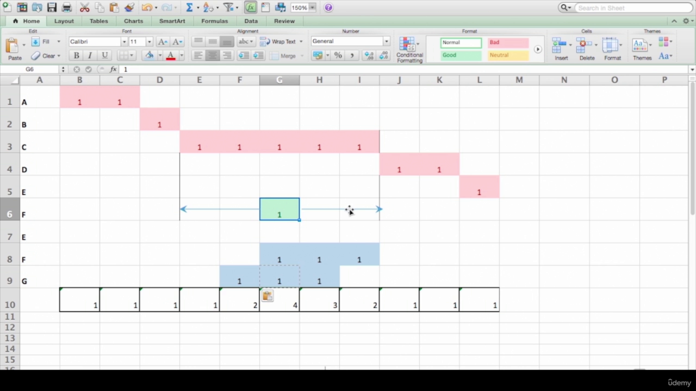Apply the Normal cell style

(461, 42)
